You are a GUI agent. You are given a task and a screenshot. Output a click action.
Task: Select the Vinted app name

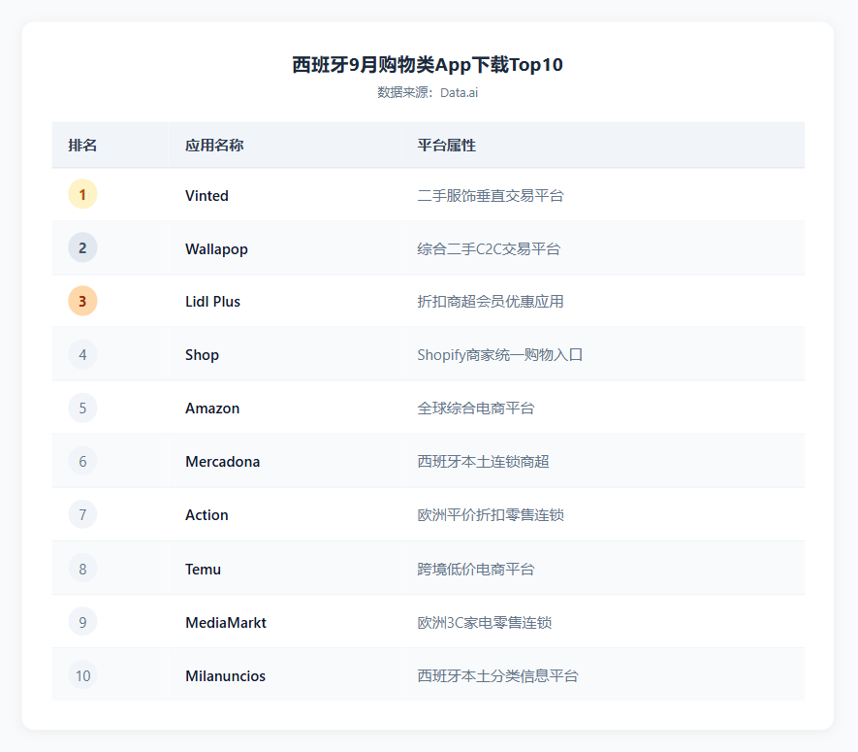tap(207, 196)
